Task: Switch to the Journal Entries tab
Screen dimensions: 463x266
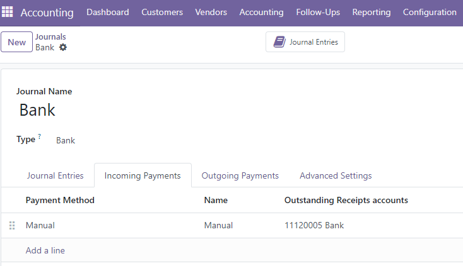Action: (56, 175)
